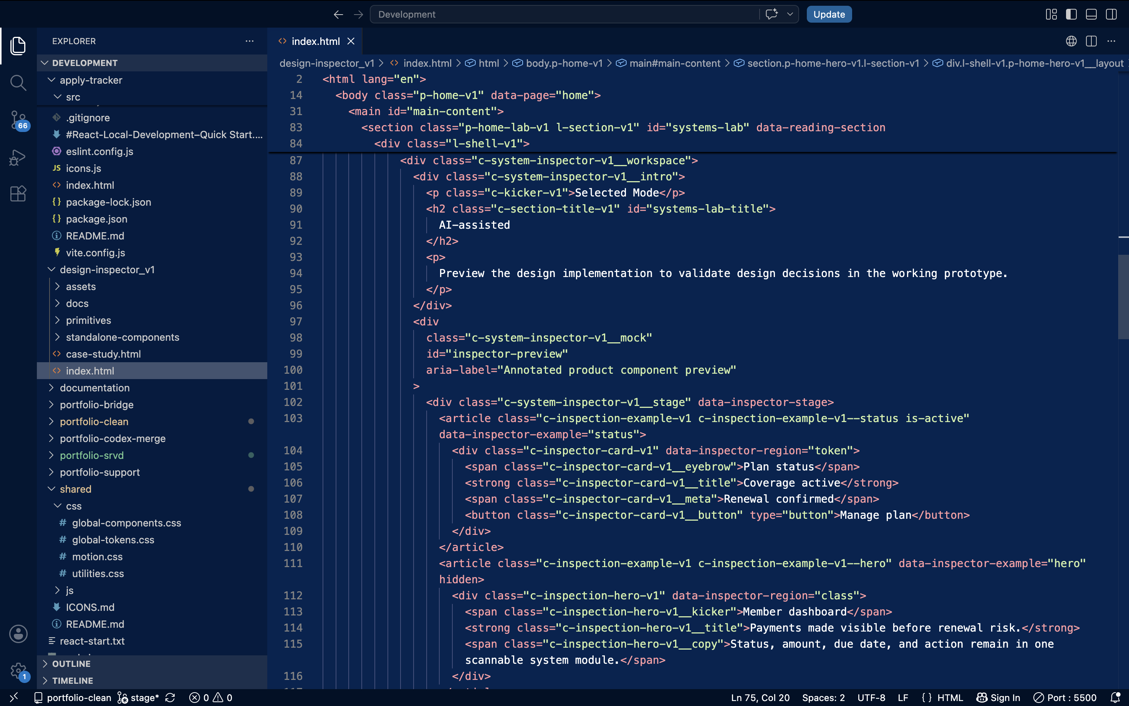The width and height of the screenshot is (1129, 706).
Task: Collapse the design-inspector_v1 folder
Action: [152, 269]
